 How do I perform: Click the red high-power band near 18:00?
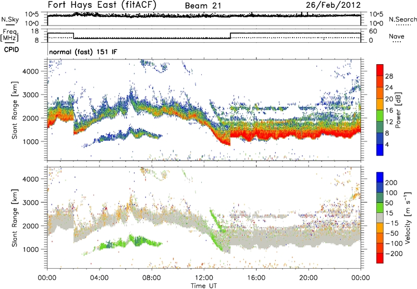click(x=295, y=134)
